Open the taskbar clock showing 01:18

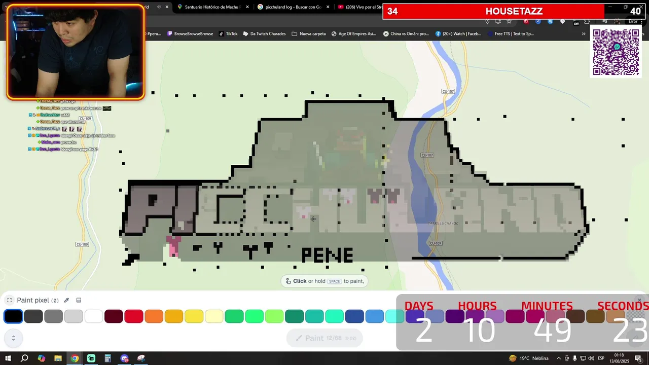point(619,358)
